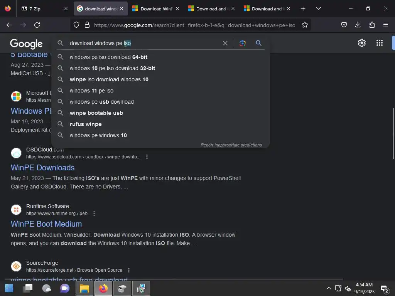Open the Windows Start menu
Screen dimensions: 395x296
tap(9, 288)
